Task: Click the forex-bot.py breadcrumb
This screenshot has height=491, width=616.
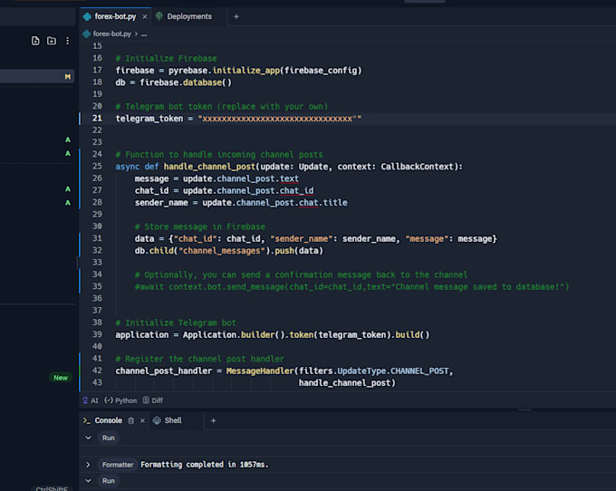Action: coord(111,34)
